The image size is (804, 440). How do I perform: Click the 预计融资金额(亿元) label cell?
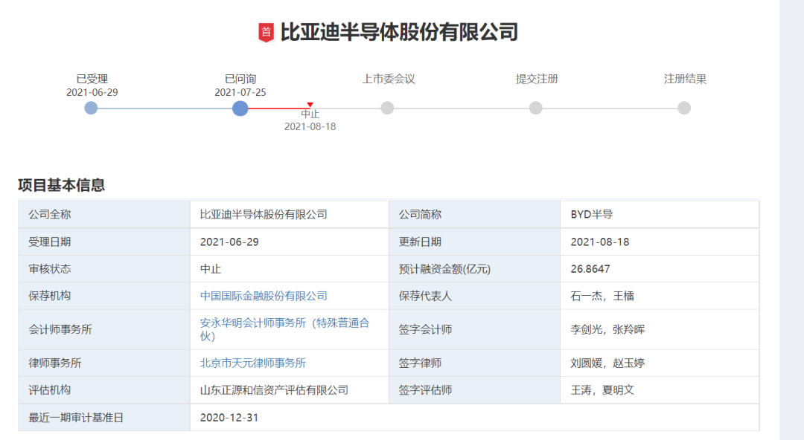coord(474,269)
